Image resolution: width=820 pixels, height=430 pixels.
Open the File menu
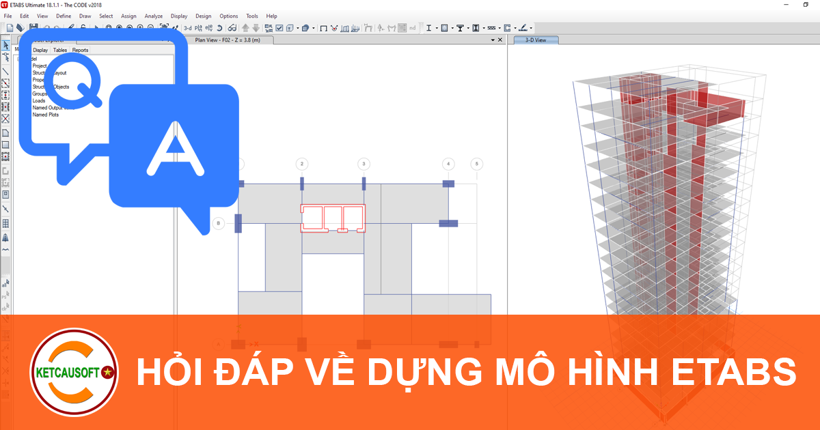click(x=8, y=16)
